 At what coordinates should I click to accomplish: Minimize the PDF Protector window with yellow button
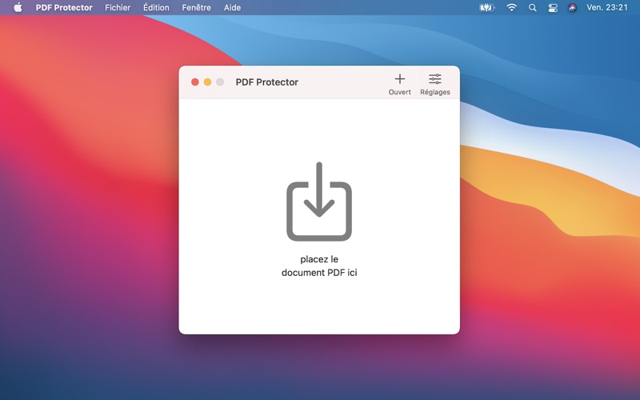tap(207, 82)
